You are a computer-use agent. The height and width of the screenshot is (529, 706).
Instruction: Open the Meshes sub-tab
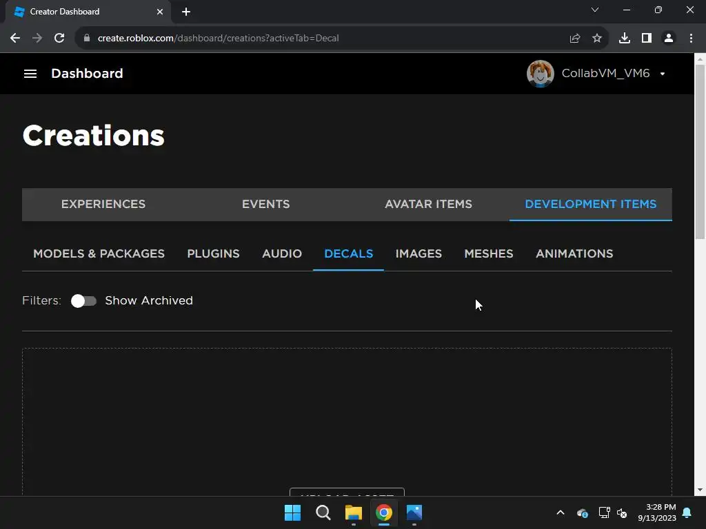489,253
